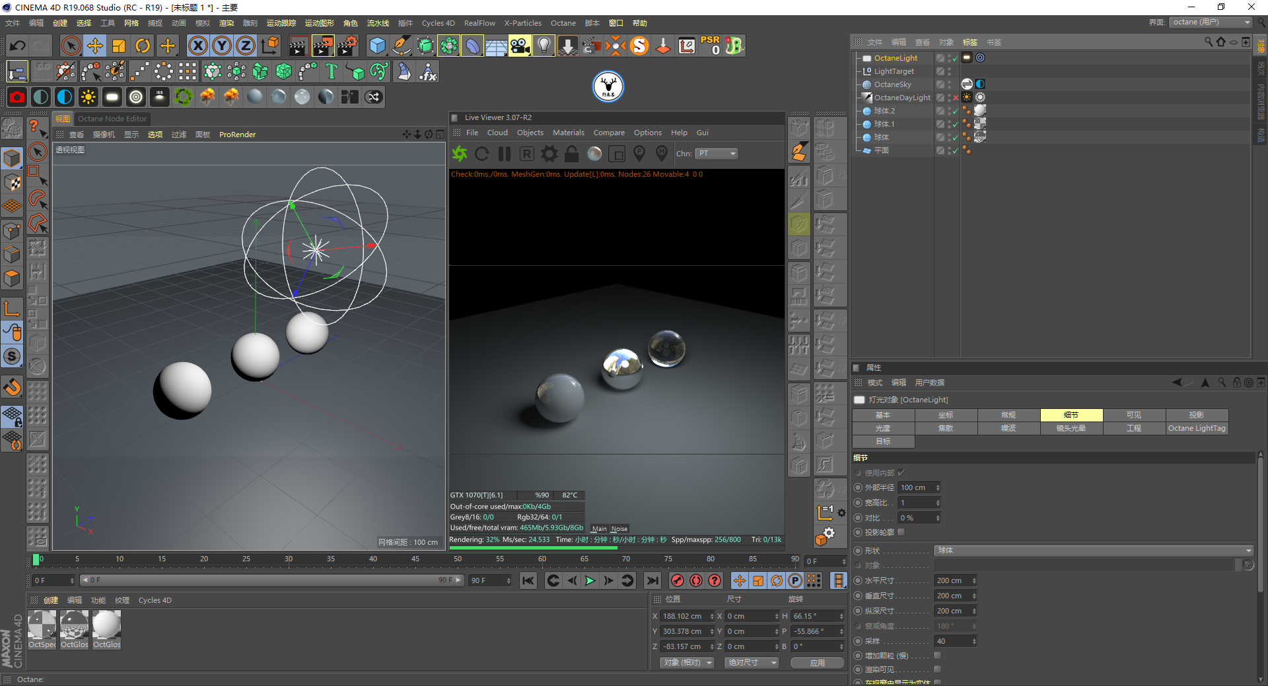
Task: Toggle the Z axis lock icon
Action: [x=245, y=46]
